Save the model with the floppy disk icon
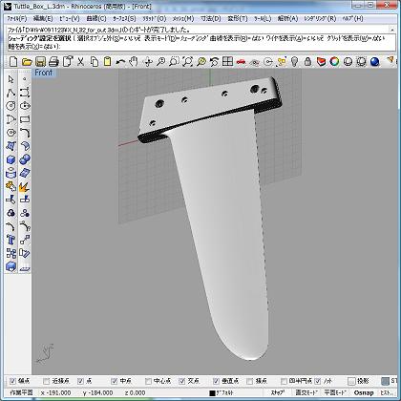 pos(40,61)
